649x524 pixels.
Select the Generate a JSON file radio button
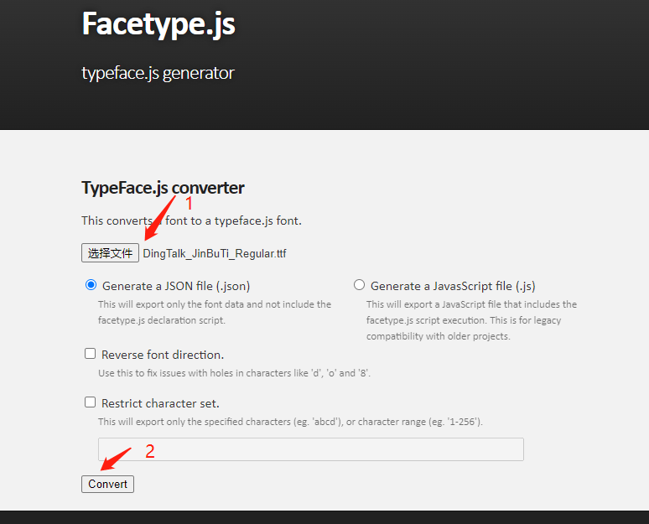[x=91, y=285]
